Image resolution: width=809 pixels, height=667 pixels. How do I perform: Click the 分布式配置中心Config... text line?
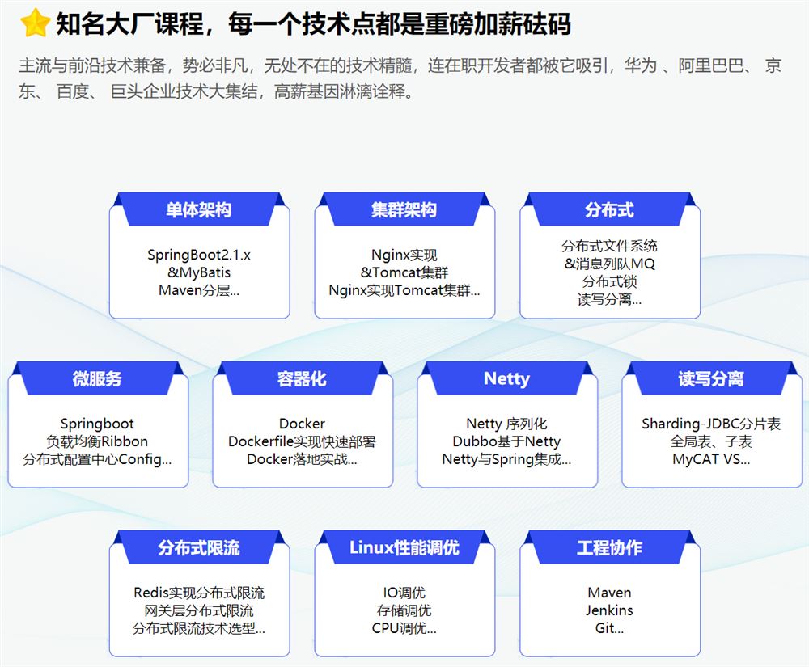[97, 458]
